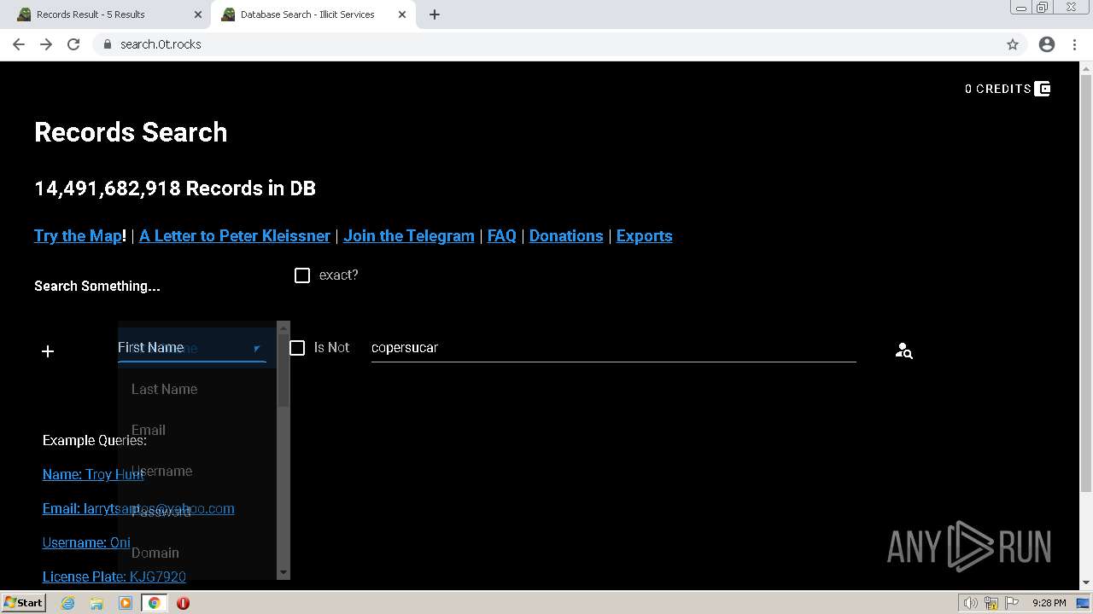
Task: Go forward in browser history
Action: point(46,44)
